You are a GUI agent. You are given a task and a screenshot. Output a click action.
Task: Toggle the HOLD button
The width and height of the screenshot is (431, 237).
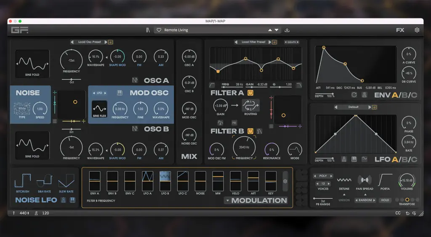pos(385,200)
